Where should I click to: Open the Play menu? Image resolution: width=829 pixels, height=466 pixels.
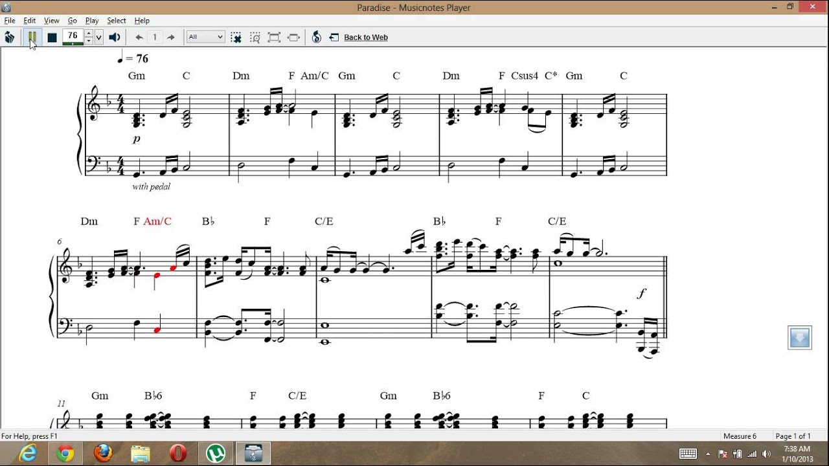(92, 21)
